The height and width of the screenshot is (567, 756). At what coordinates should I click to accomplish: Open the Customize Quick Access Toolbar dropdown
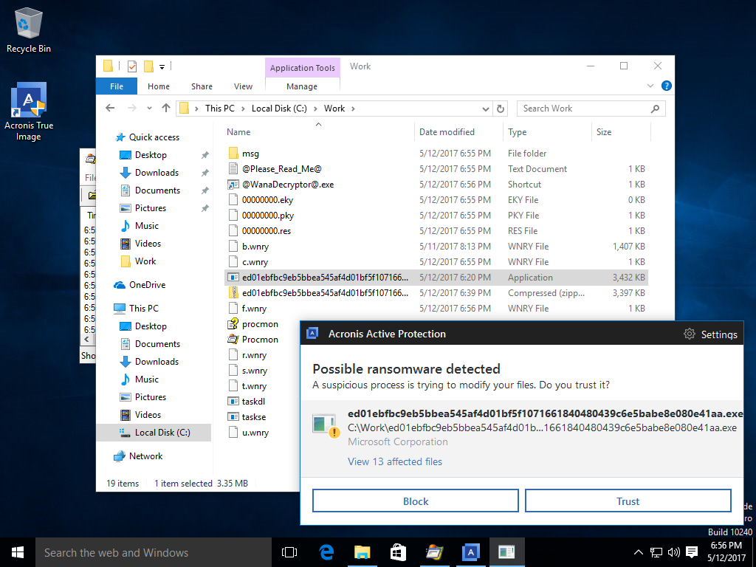(x=162, y=67)
